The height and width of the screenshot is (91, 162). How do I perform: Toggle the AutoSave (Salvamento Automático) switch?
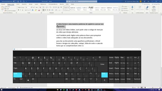[15, 2]
